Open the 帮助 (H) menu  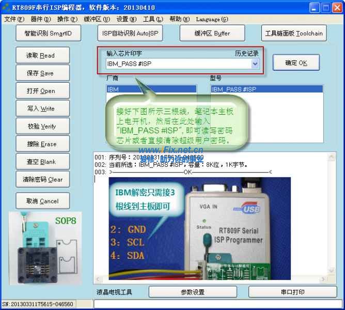click(180, 20)
